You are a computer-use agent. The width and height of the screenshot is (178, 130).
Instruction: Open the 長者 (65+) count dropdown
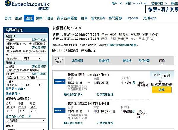33,111
